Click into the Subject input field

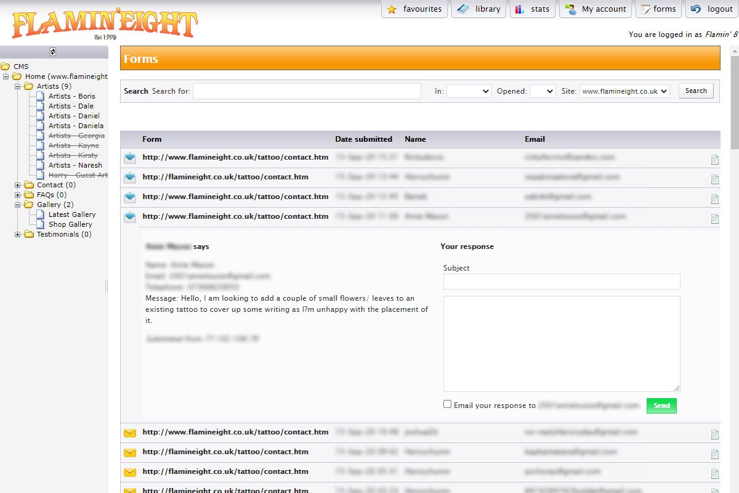[561, 282]
